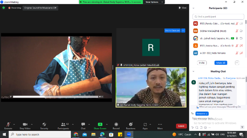The image size is (247, 138).
Task: Start recording with the Record button
Action: click(116, 126)
